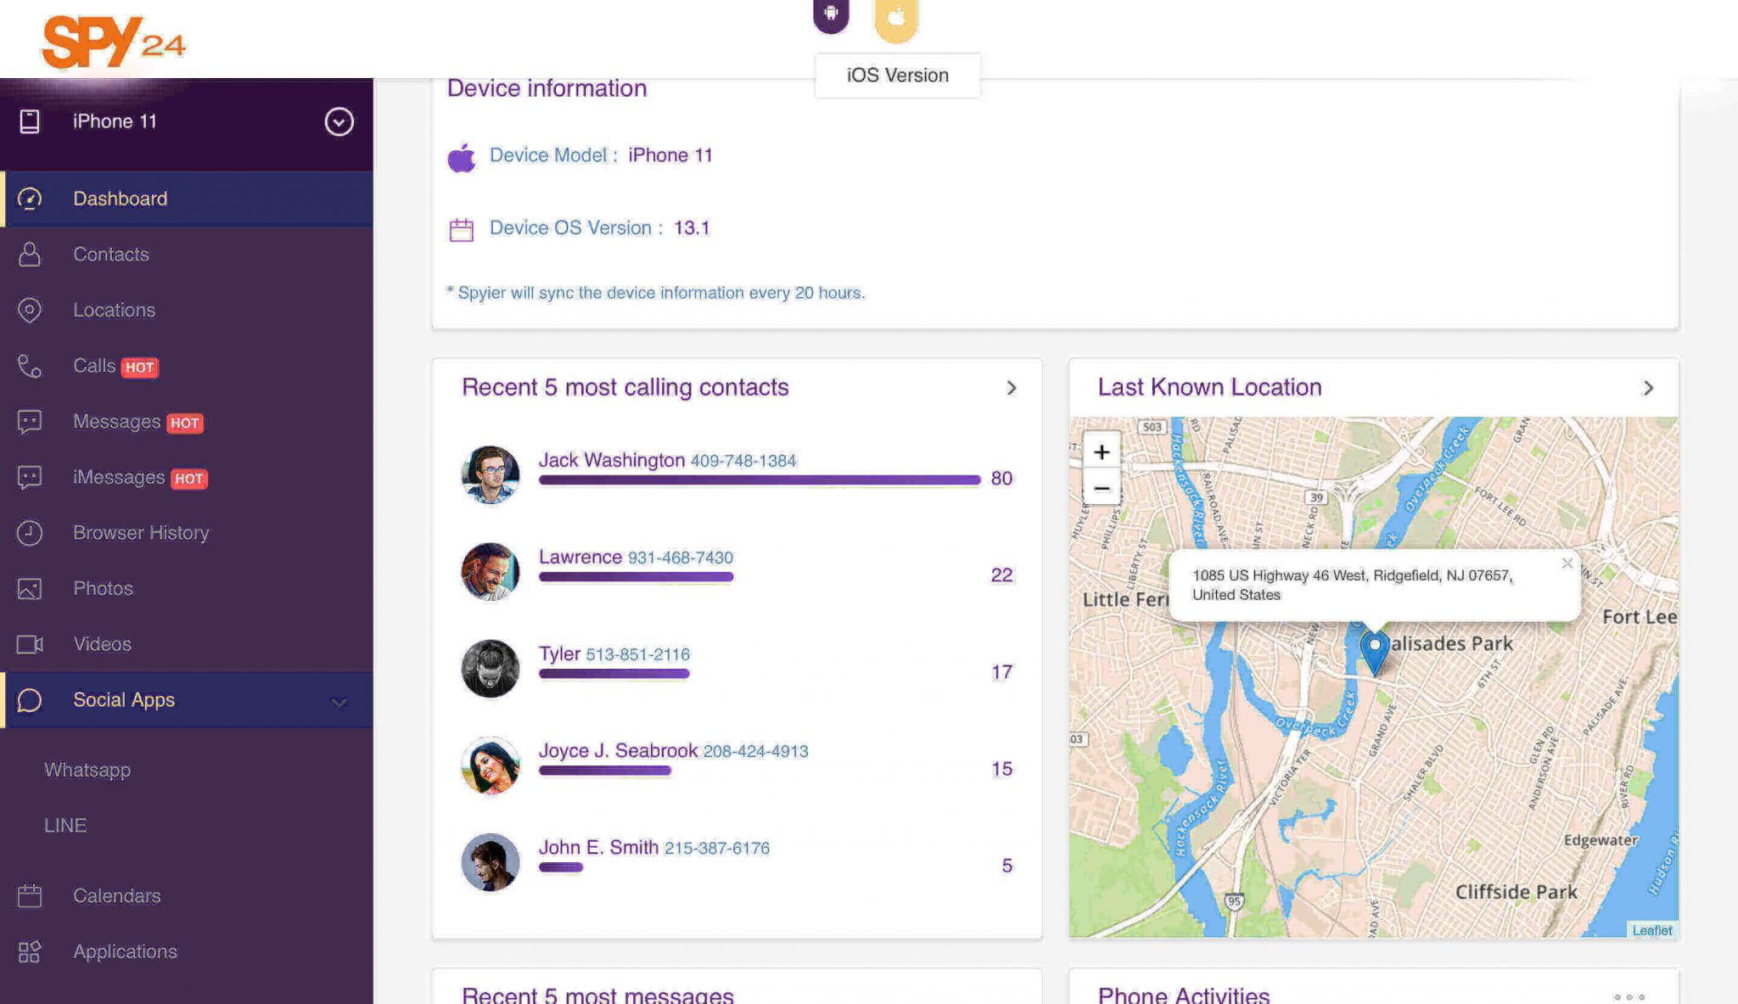Viewport: 1738px width, 1004px height.
Task: Click the Dashboard gauge icon
Action: [30, 199]
